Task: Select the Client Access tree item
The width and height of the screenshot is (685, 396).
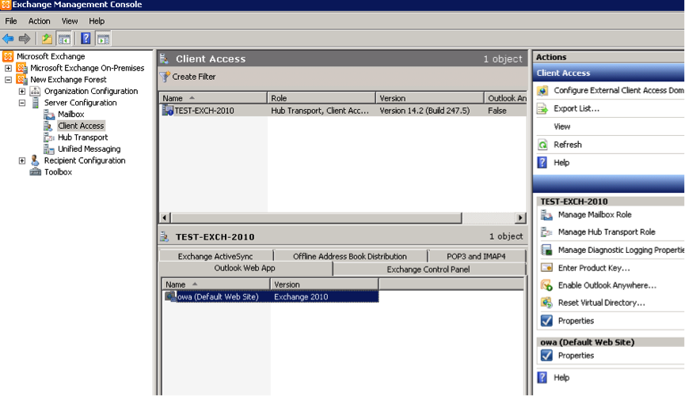Action: tap(81, 126)
